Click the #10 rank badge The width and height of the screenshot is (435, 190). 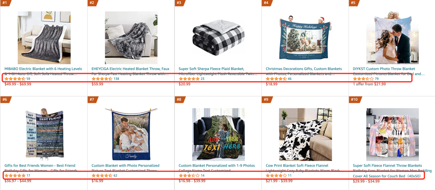tap(354, 100)
